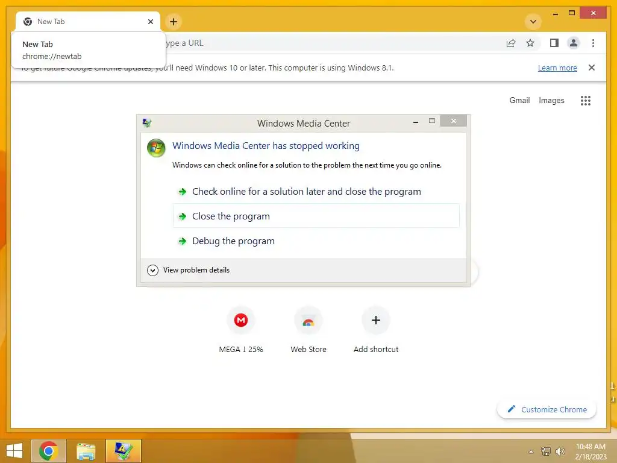Close the New Tab tab
This screenshot has height=463, width=617.
[150, 22]
